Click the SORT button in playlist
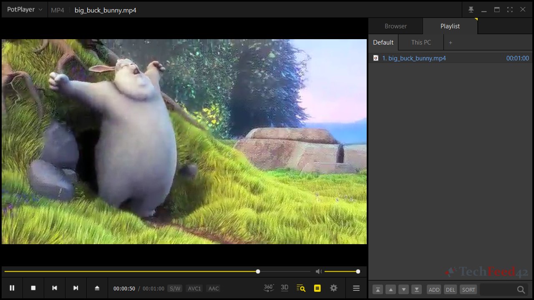 (469, 290)
